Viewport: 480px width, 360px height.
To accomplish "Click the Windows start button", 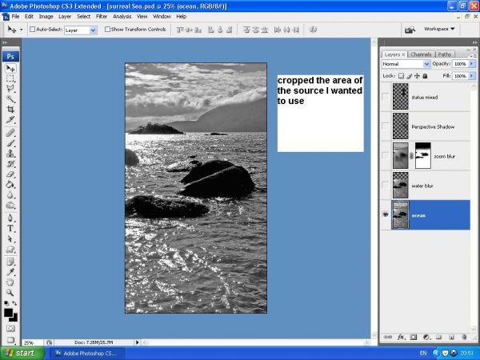I will [22, 354].
